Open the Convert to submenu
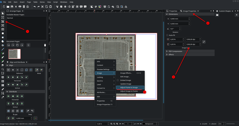This screenshot has height=126, width=239. click(x=105, y=88)
